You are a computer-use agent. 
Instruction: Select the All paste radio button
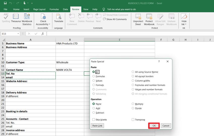click(x=93, y=72)
